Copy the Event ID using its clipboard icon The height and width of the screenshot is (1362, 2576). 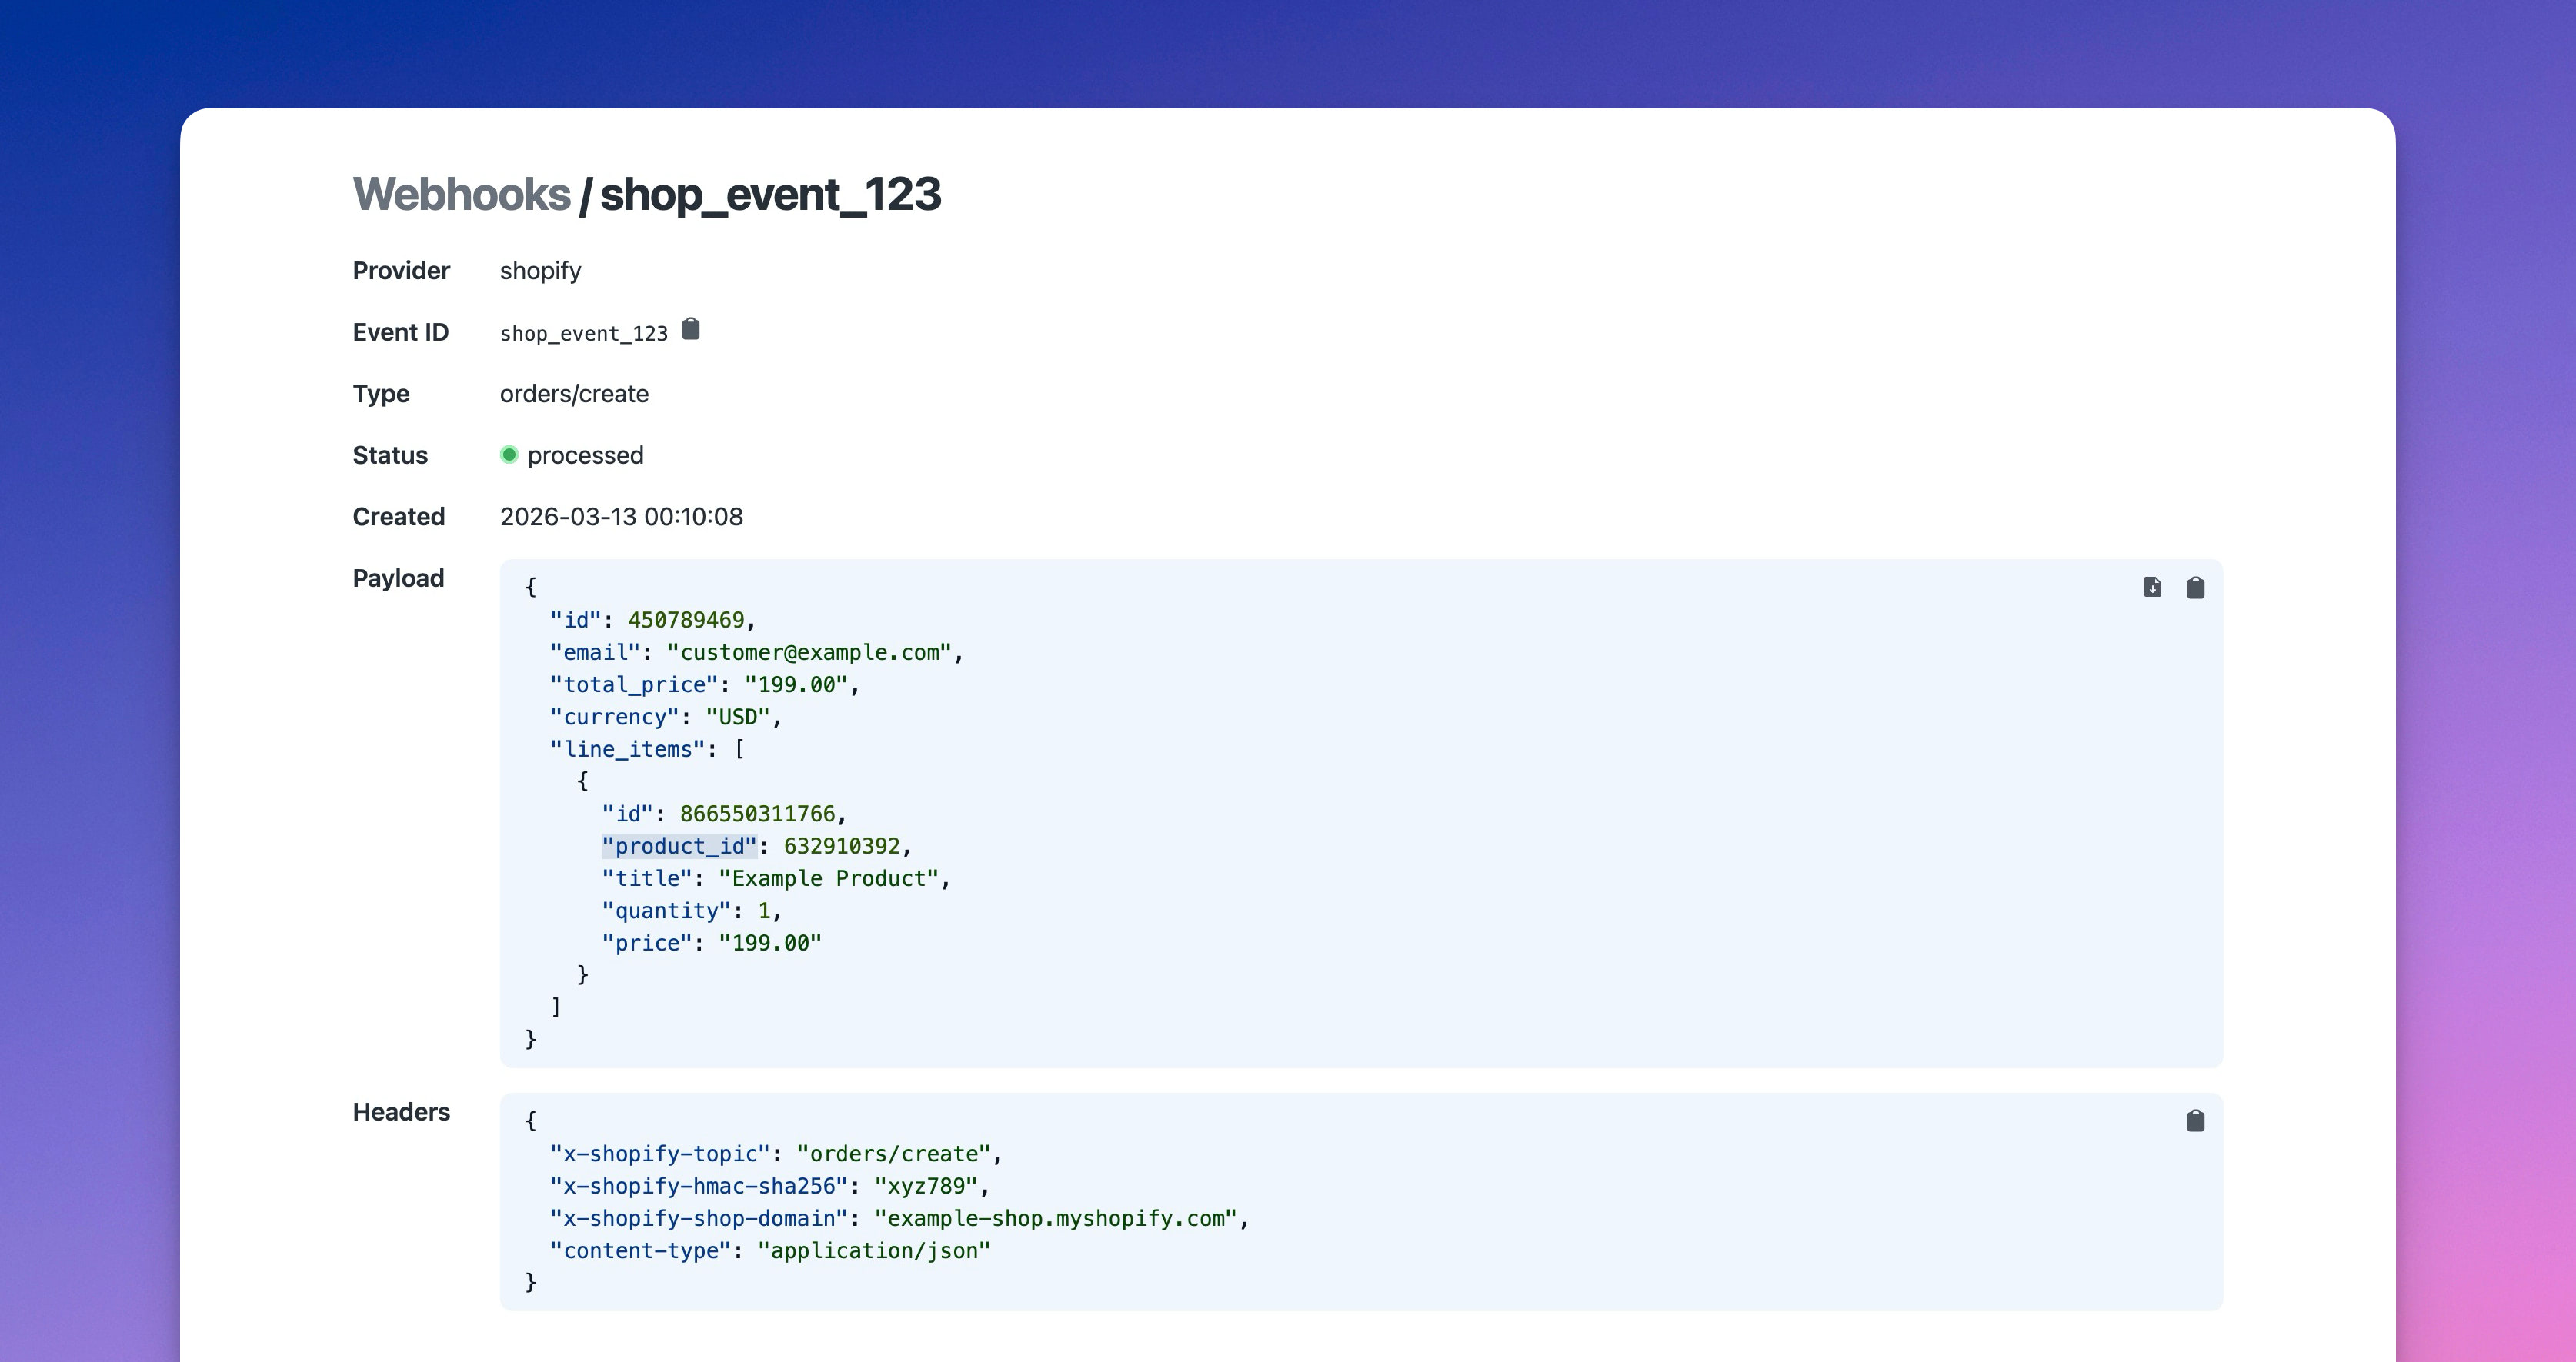[x=691, y=330]
